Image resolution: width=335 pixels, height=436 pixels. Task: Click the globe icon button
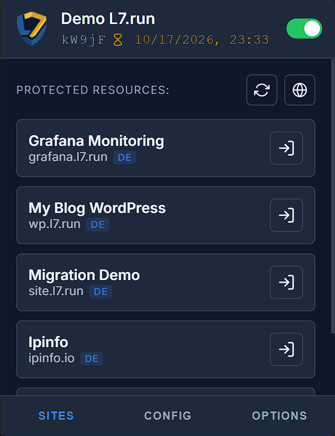click(x=300, y=90)
